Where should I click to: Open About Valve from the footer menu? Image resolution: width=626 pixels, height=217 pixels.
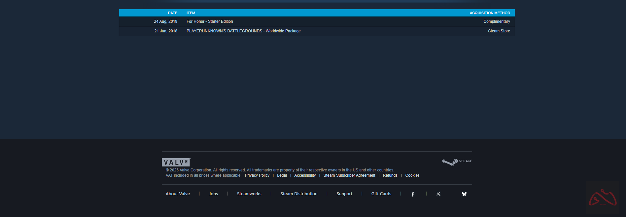point(178,194)
